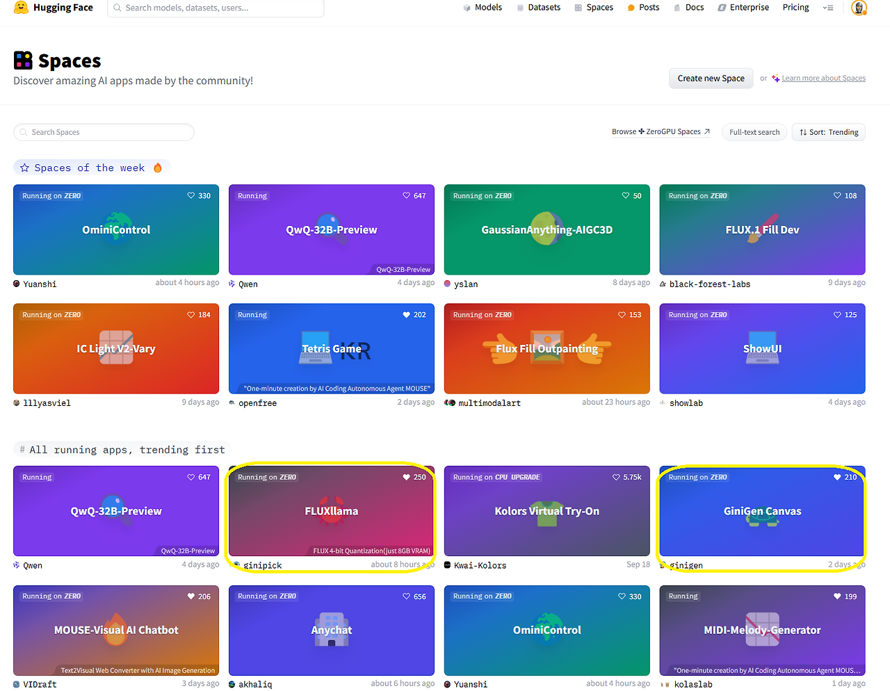Open the Anychat space card
The image size is (890, 691).
point(332,631)
